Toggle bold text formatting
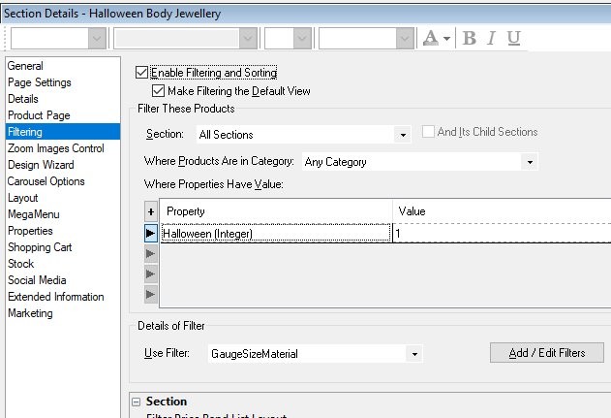Image resolution: width=611 pixels, height=418 pixels. (x=470, y=38)
